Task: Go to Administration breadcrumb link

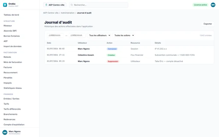Action: [68, 13]
